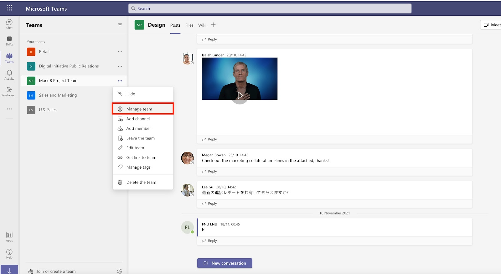This screenshot has width=501, height=274.
Task: Click the Digital Initiative team avatar
Action: [x=31, y=66]
